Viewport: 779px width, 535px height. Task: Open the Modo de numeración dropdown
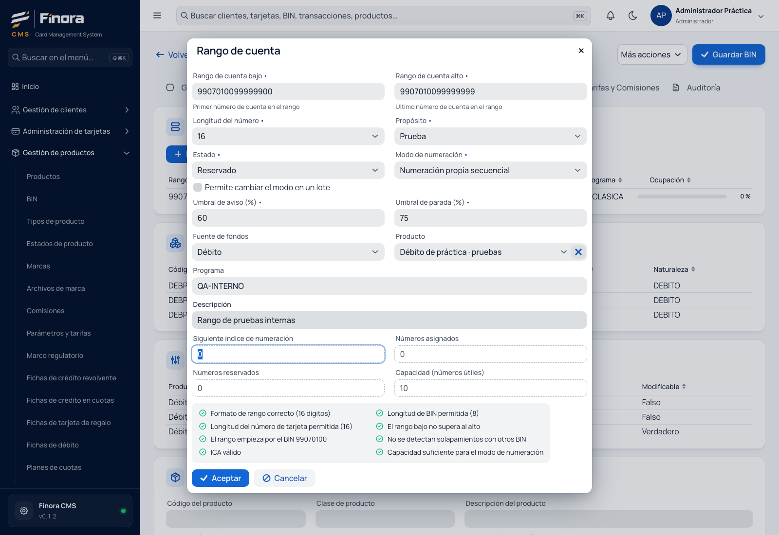point(491,170)
